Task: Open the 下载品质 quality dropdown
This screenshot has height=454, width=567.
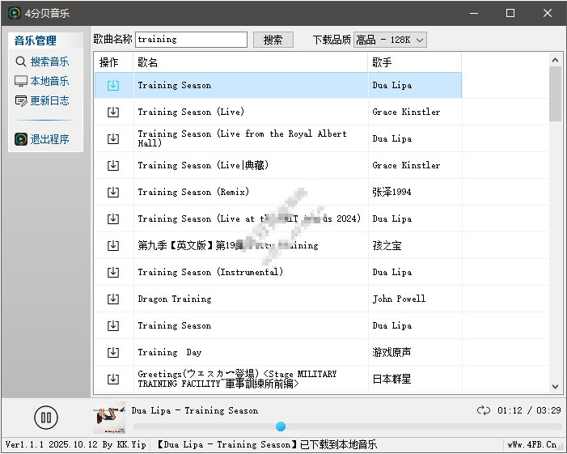Action: (x=390, y=40)
